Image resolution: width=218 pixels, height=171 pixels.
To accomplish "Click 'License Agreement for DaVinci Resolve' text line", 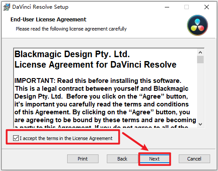I will pyautogui.click(x=95, y=65).
